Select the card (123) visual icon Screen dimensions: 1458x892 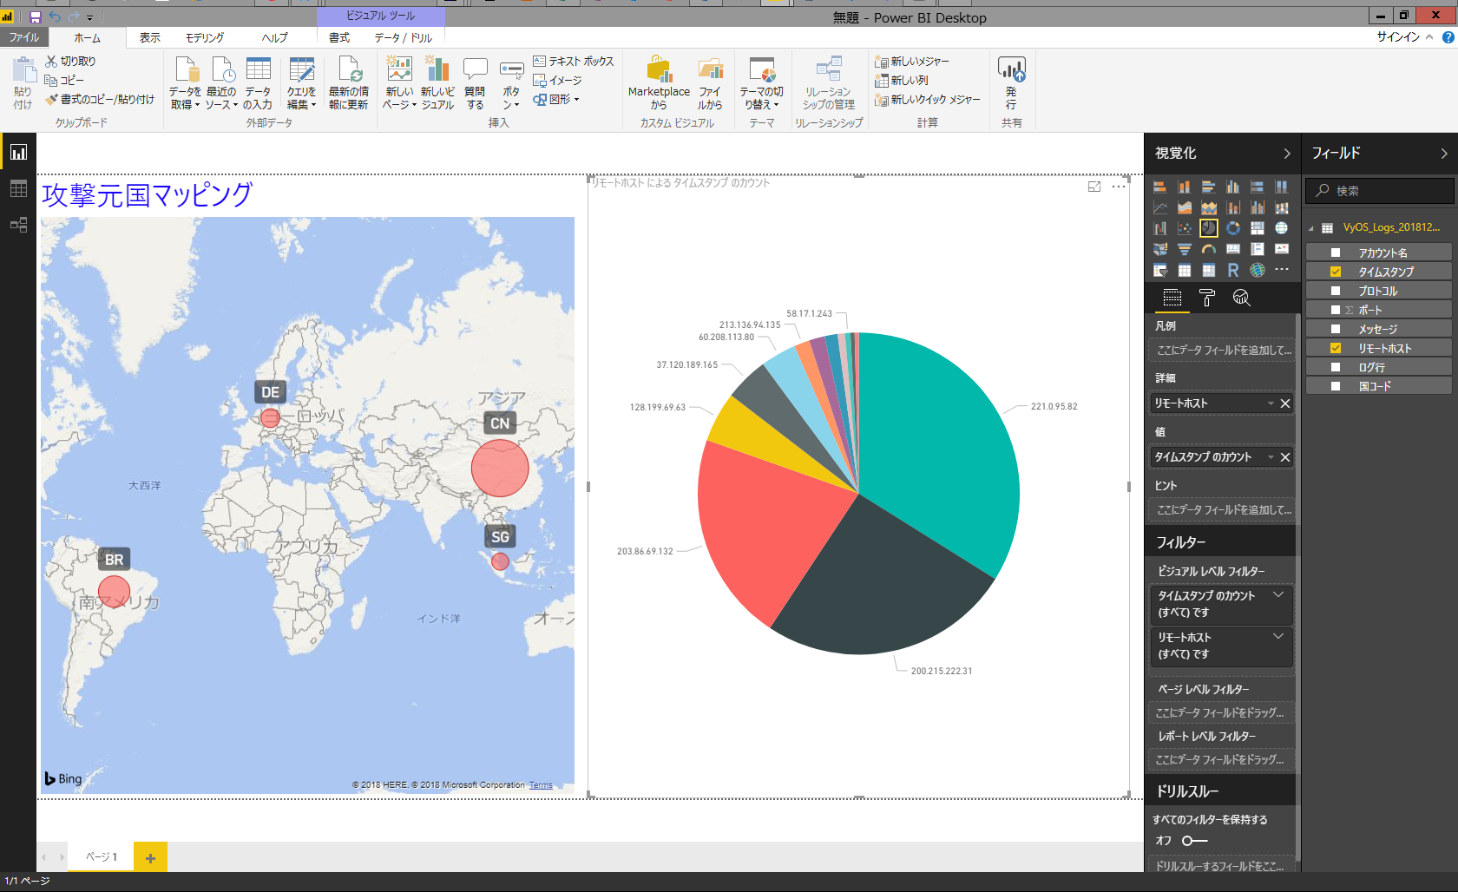(1233, 249)
